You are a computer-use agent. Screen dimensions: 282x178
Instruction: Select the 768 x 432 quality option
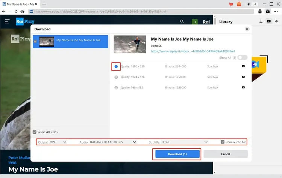click(x=116, y=87)
